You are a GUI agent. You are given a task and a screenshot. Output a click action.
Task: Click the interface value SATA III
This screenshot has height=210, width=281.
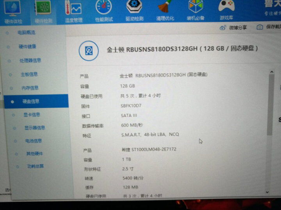point(129,115)
